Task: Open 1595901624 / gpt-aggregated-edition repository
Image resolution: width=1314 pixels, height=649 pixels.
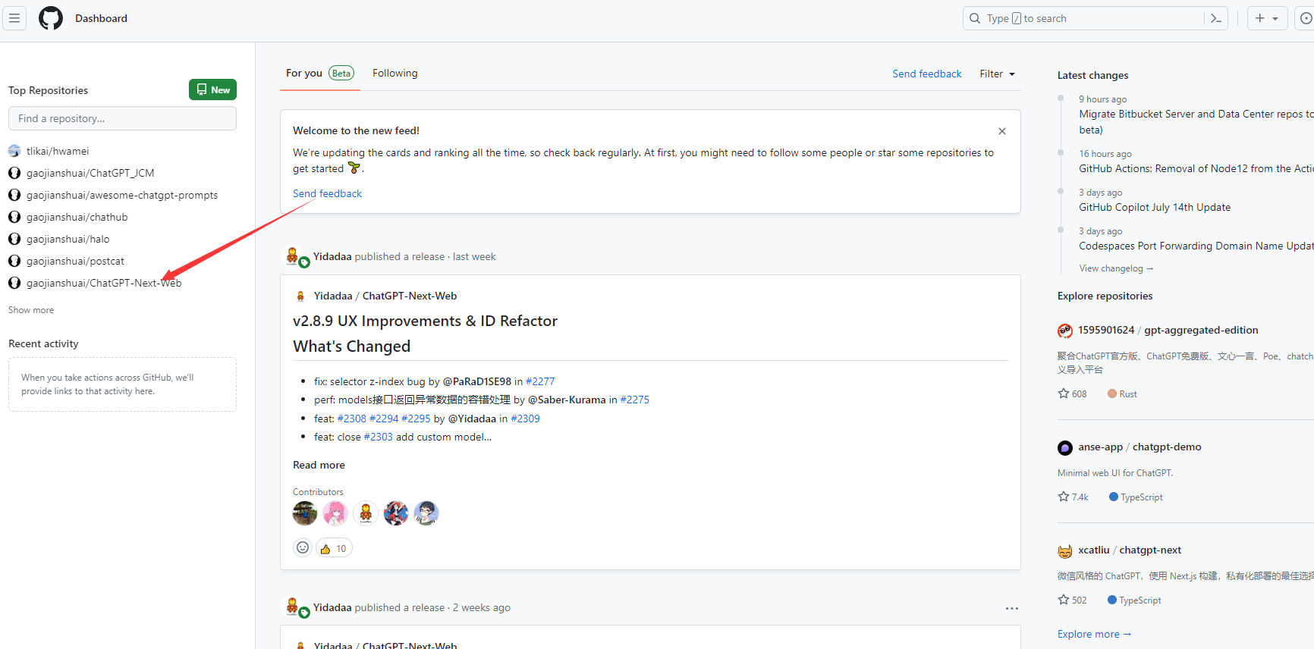Action: point(1168,330)
